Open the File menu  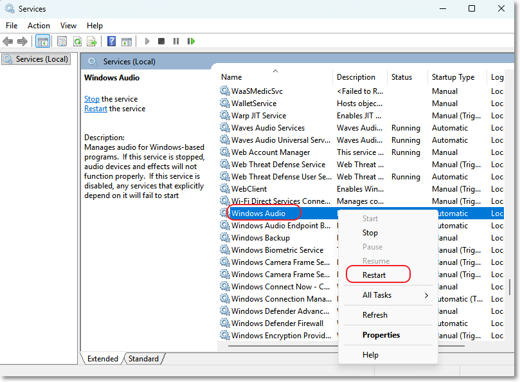12,26
